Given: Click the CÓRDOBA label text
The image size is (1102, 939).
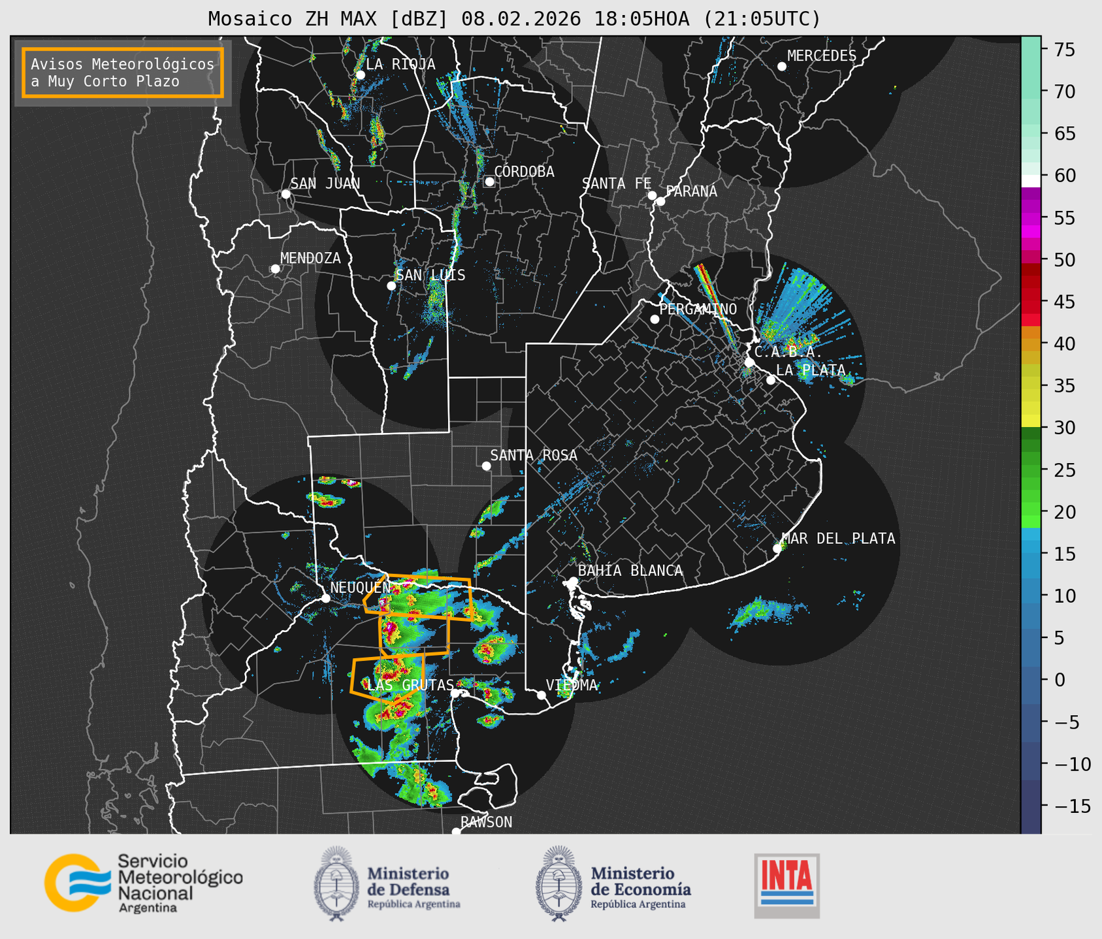Looking at the screenshot, I should point(525,171).
